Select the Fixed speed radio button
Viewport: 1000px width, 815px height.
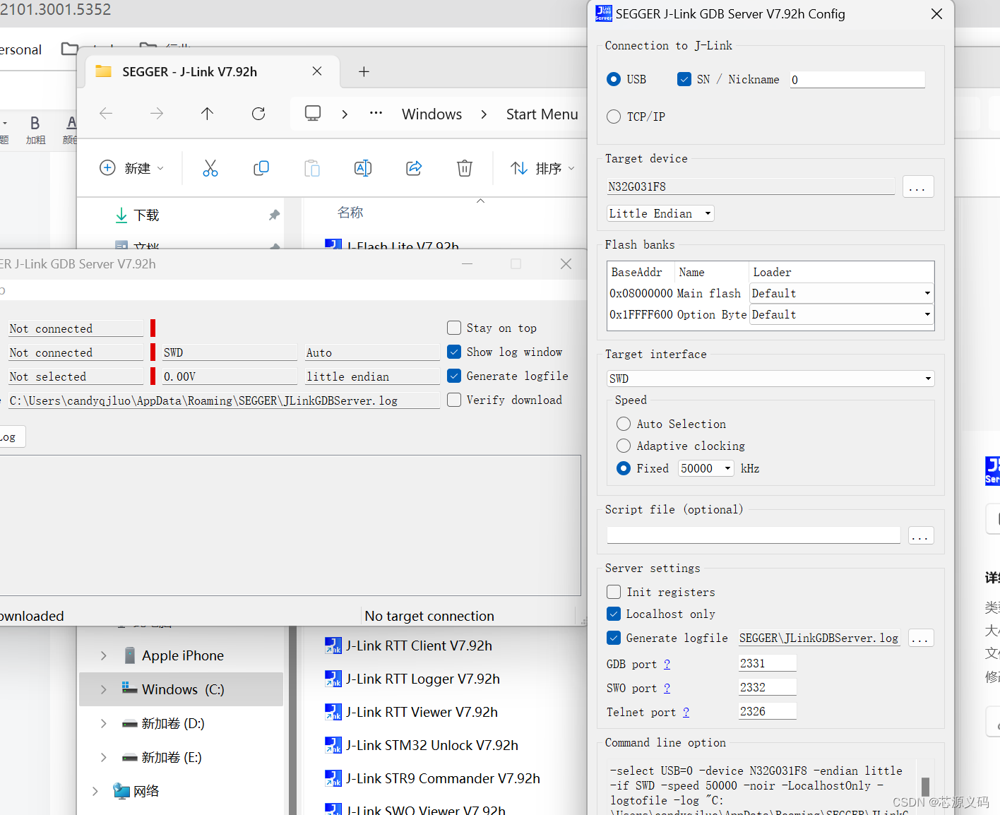(x=624, y=468)
